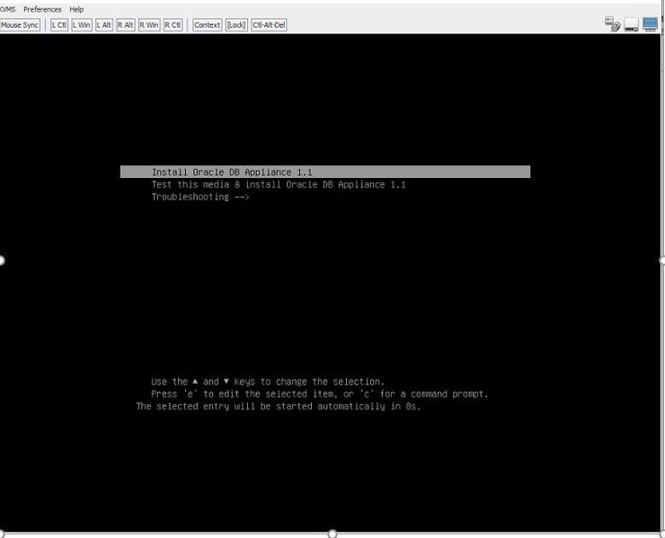This screenshot has height=538, width=665.
Task: Send Ctl-Alt-Del to the host
Action: click(x=269, y=25)
